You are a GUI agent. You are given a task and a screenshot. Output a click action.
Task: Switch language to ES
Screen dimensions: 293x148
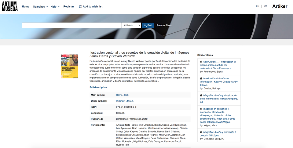pyautogui.click(x=266, y=6)
